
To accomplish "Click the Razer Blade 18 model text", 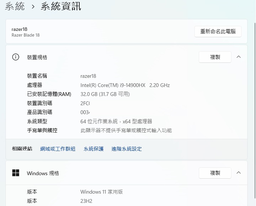I will point(26,35).
